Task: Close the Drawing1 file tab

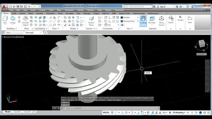Action: click(x=40, y=32)
